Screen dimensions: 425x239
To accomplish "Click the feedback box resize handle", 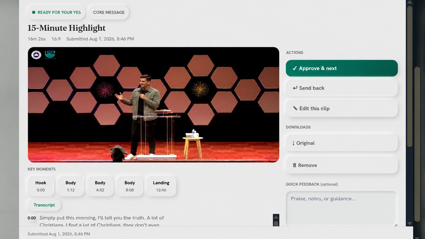I will (x=396, y=225).
